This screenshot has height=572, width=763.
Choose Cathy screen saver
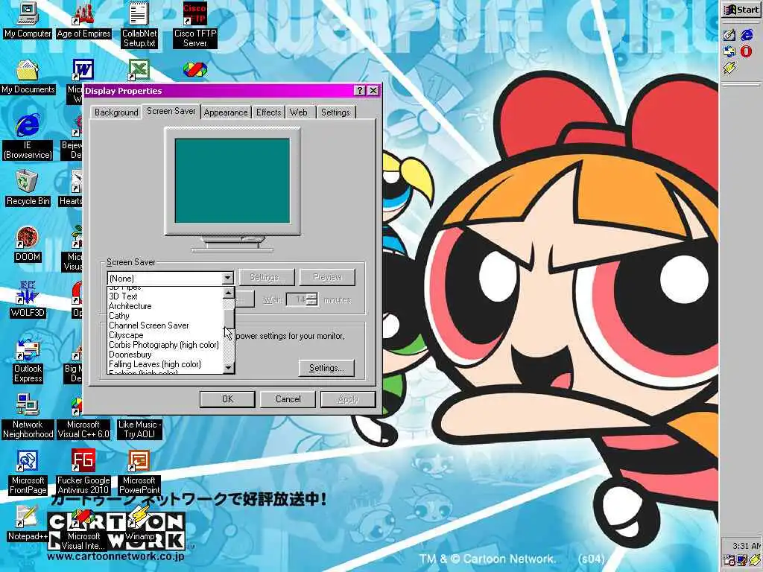coord(165,316)
